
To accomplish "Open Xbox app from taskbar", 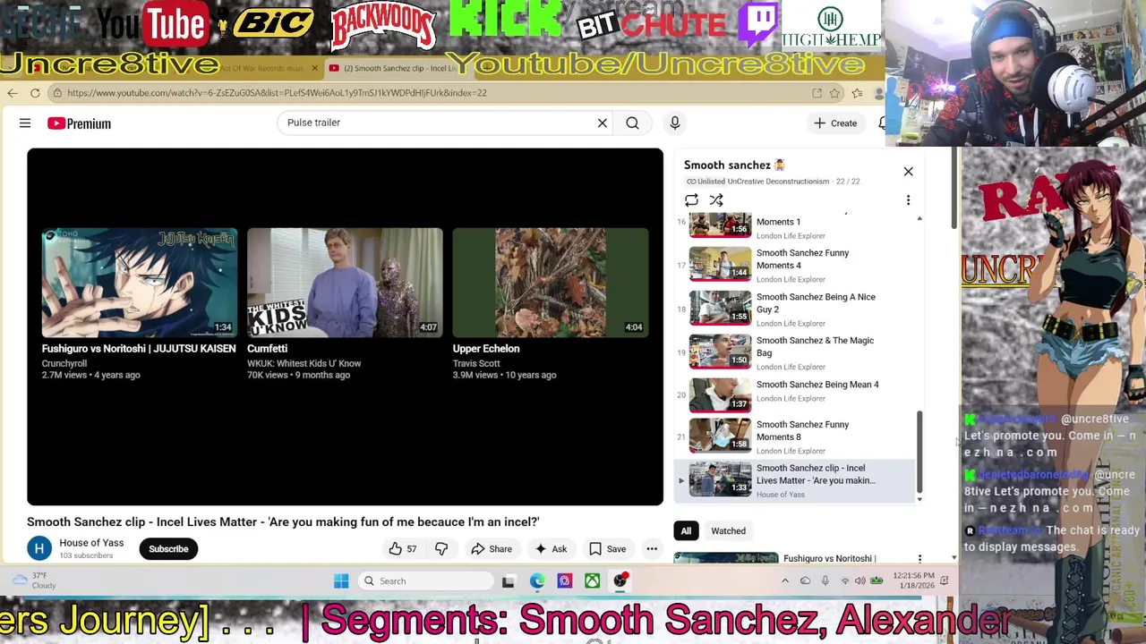I will click(x=592, y=581).
